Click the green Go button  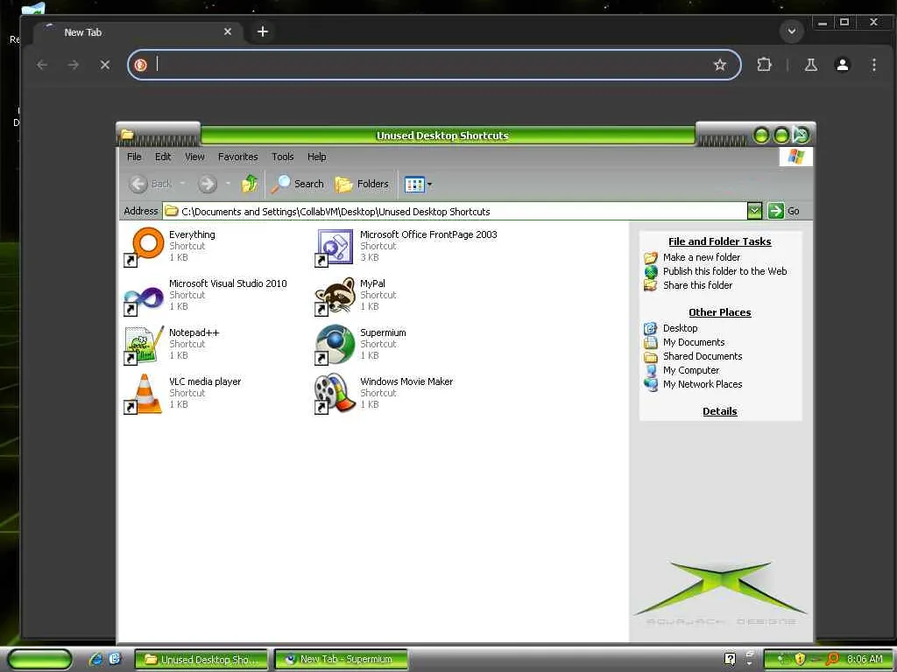click(x=784, y=211)
